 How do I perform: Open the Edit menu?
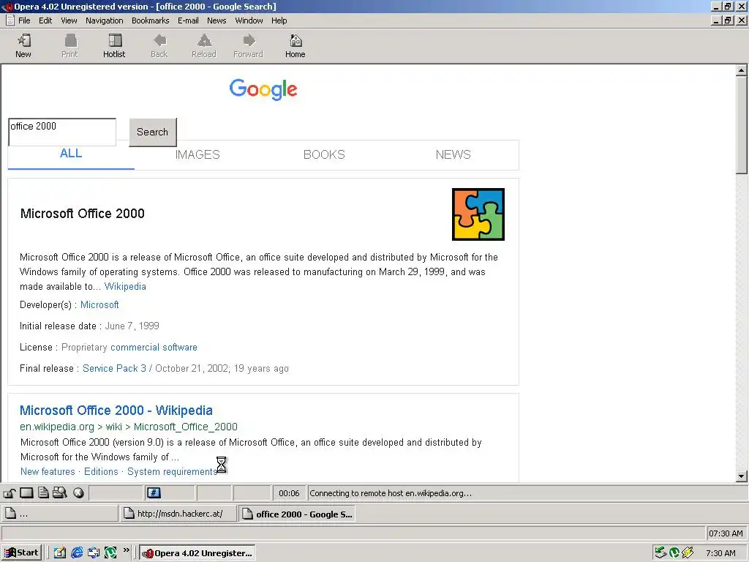[x=45, y=20]
